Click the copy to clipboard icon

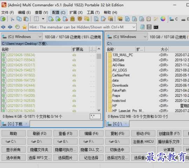point(19,19)
